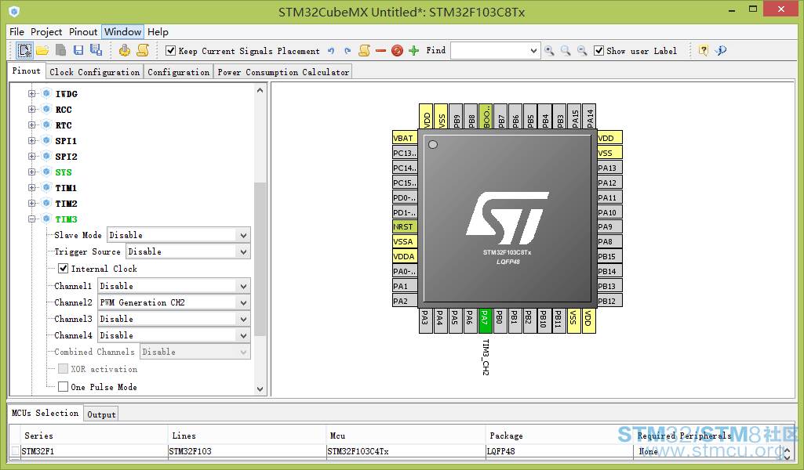
Task: Collapse the TIM3 tree node
Action: (32, 219)
